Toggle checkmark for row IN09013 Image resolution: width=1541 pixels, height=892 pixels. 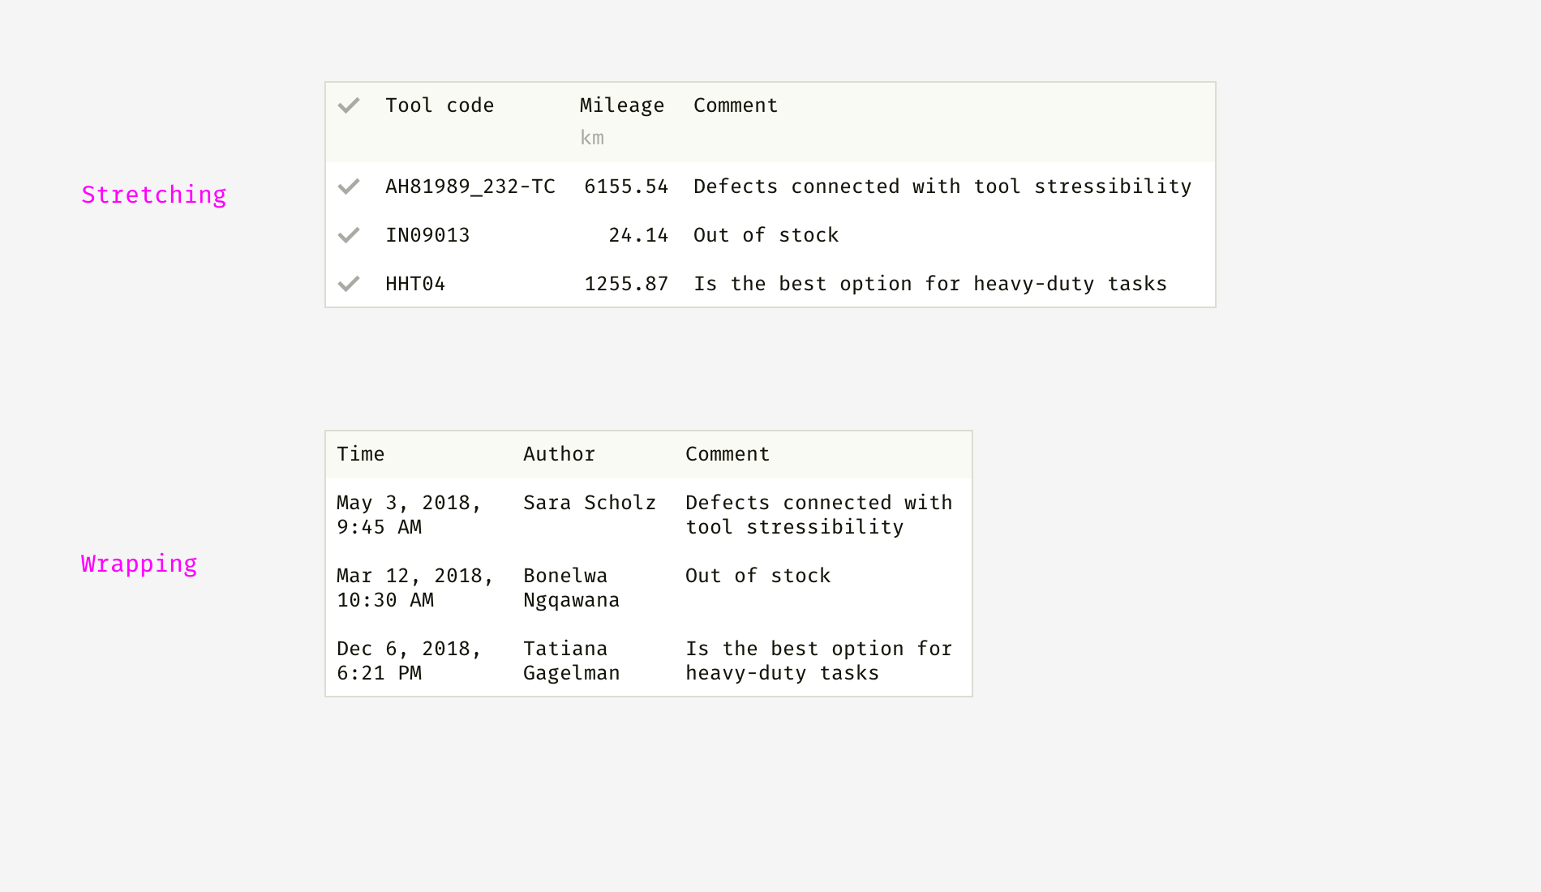[x=349, y=235]
